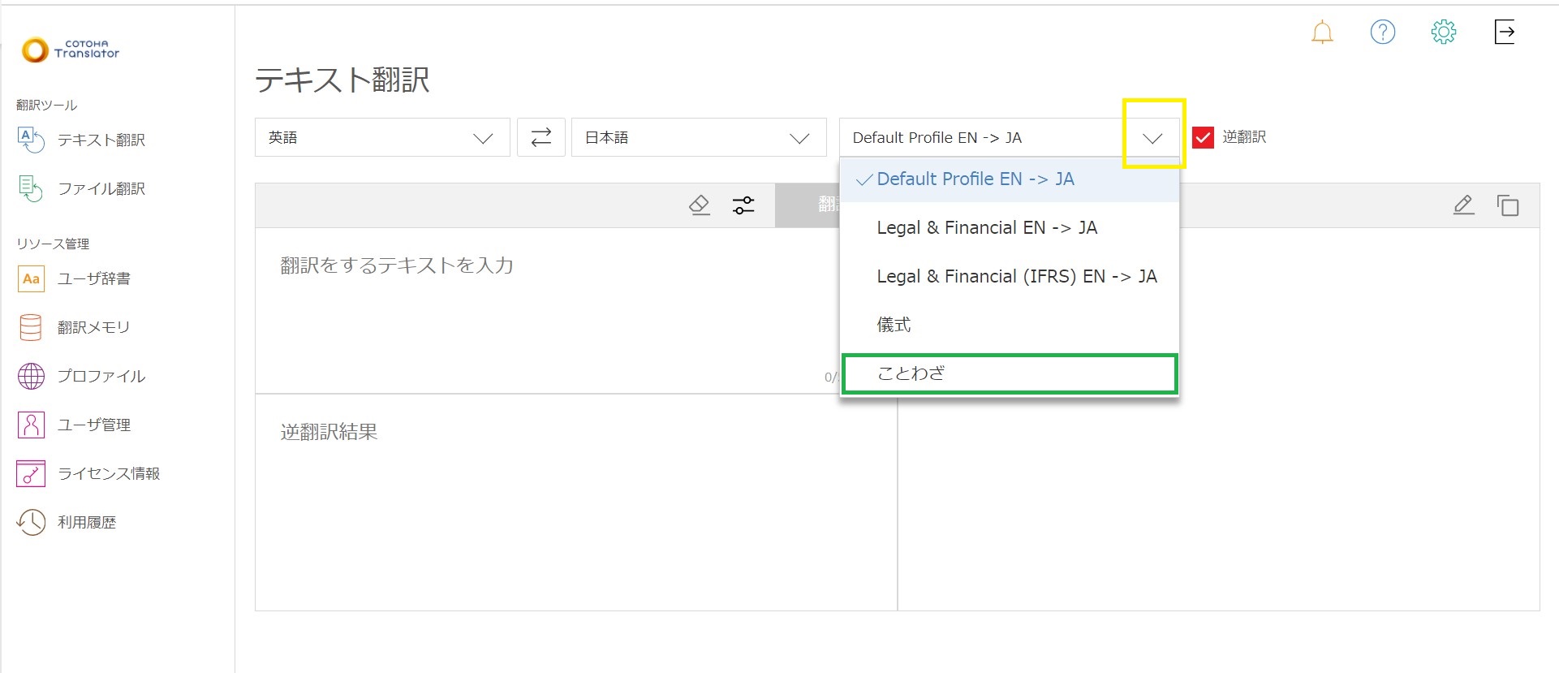Select the 儀式 profile option

(894, 325)
